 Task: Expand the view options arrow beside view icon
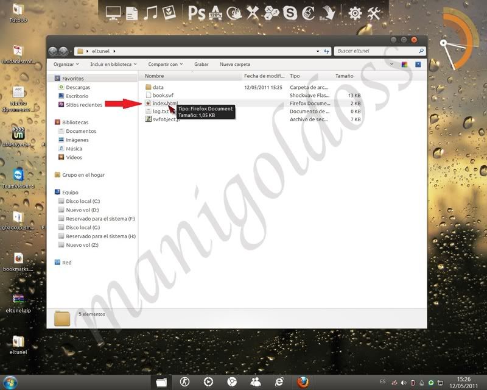click(x=391, y=65)
